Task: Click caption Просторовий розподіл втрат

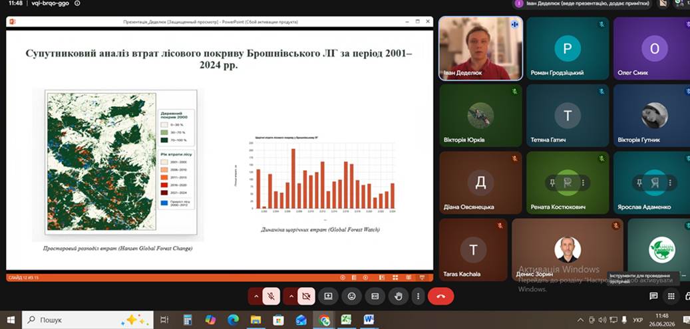Action: click(118, 249)
